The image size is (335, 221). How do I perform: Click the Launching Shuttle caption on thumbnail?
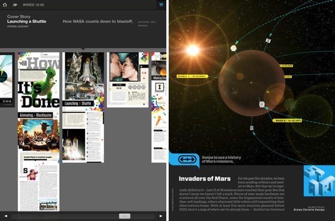(x=78, y=104)
